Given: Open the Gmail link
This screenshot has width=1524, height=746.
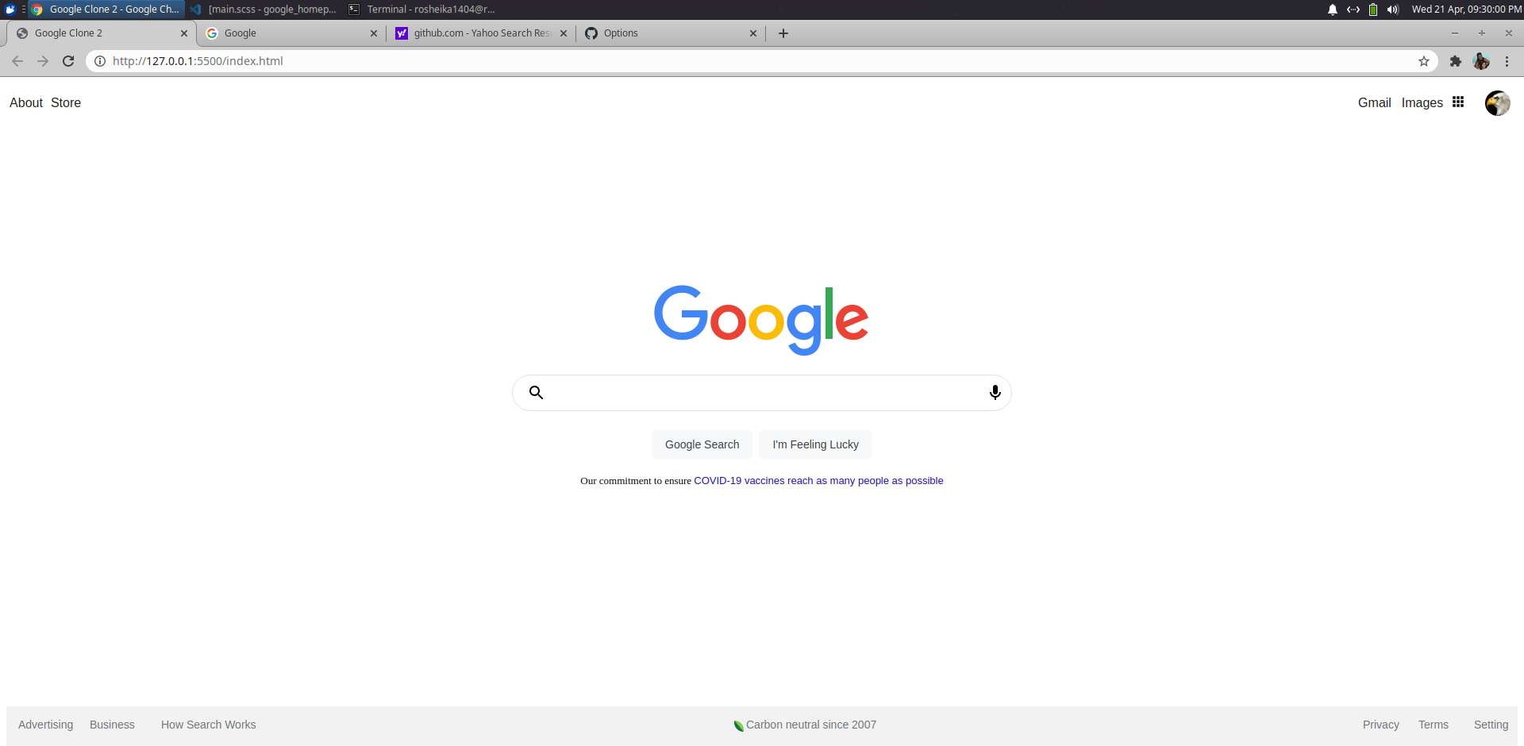Looking at the screenshot, I should coord(1375,103).
